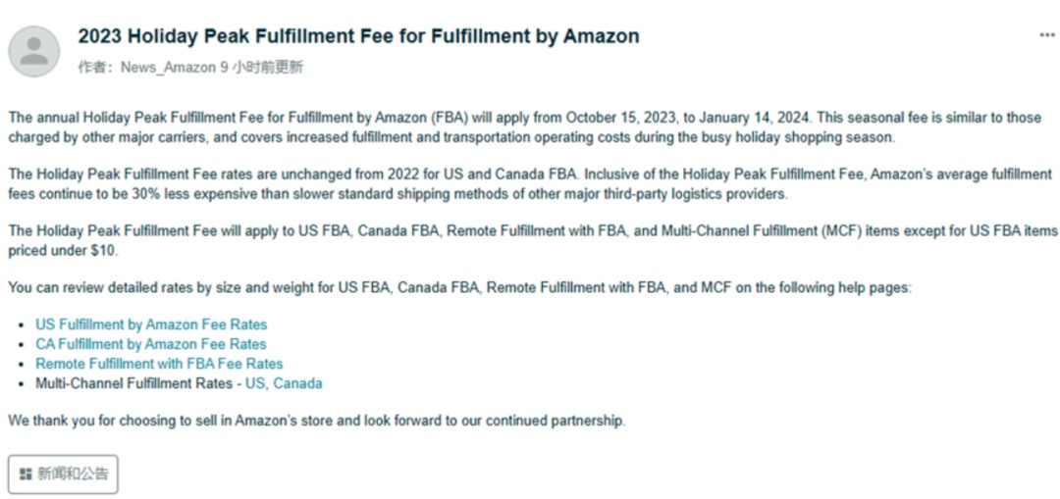Click the author avatar icon
This screenshot has width=1060, height=499.
click(34, 50)
